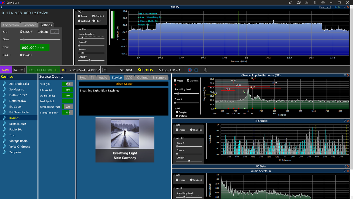
Task: Start recording with the red record button
Action: click(x=190, y=70)
